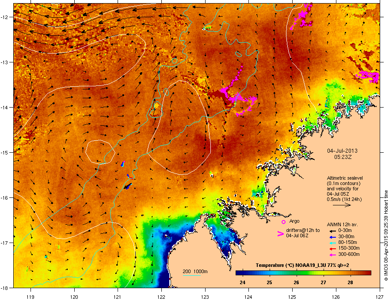The width and height of the screenshot is (389, 301).
Task: Click the 'Argo' legend label
Action: (x=294, y=221)
